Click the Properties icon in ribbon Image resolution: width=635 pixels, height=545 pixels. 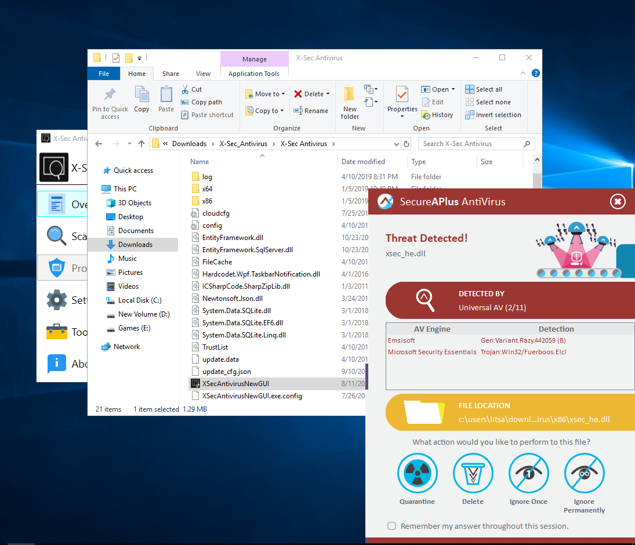[402, 95]
